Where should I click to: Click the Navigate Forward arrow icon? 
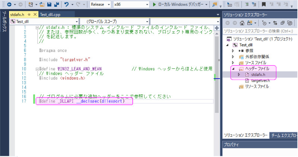(x=20, y=4)
